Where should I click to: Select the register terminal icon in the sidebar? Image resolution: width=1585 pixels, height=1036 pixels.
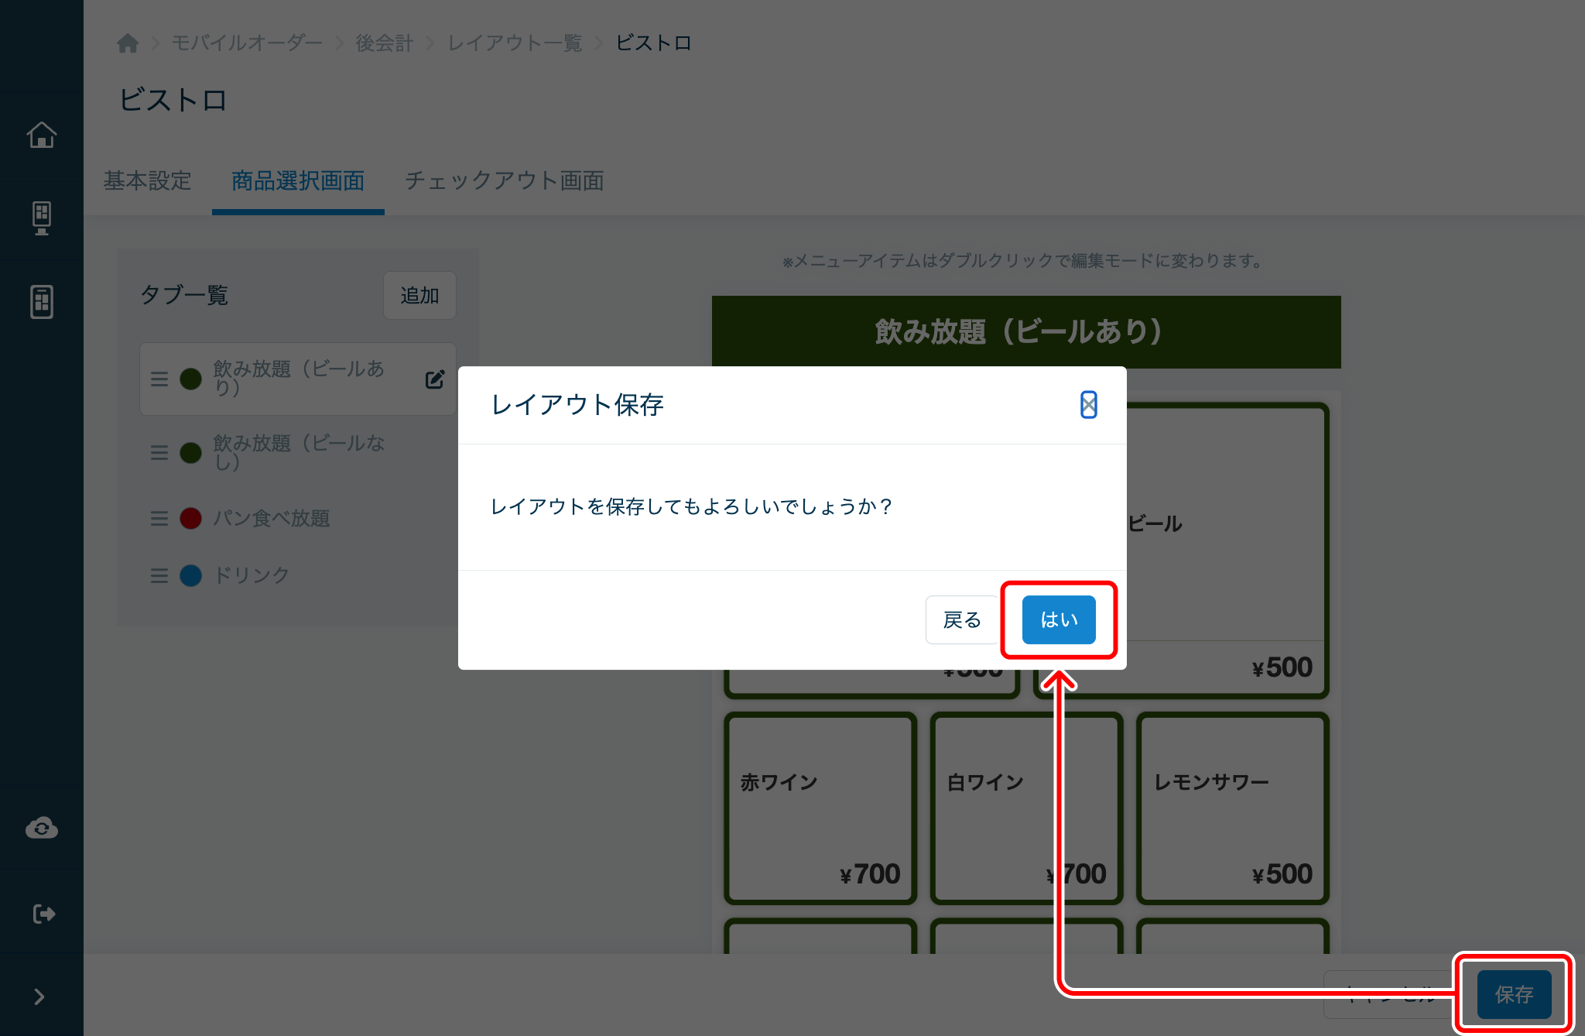(x=41, y=218)
